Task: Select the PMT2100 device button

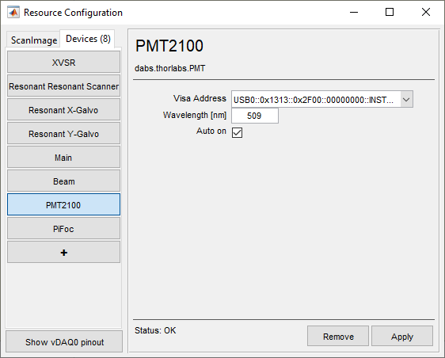Action: tap(63, 204)
